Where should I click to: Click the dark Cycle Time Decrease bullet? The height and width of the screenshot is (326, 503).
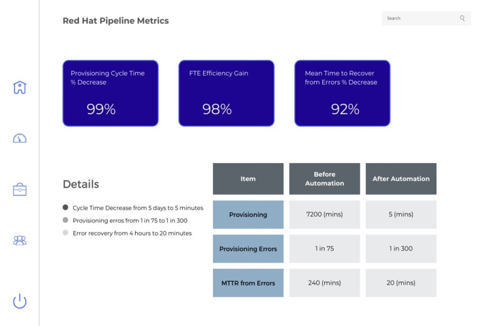pyautogui.click(x=66, y=208)
